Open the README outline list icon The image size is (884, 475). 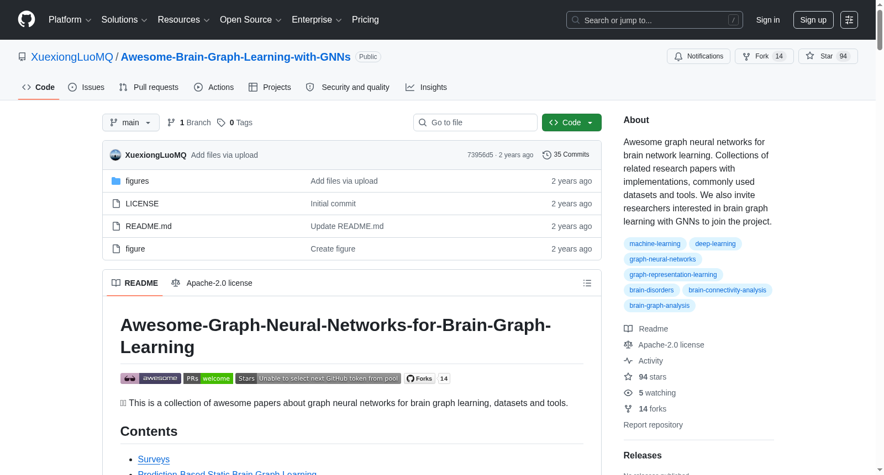[587, 283]
